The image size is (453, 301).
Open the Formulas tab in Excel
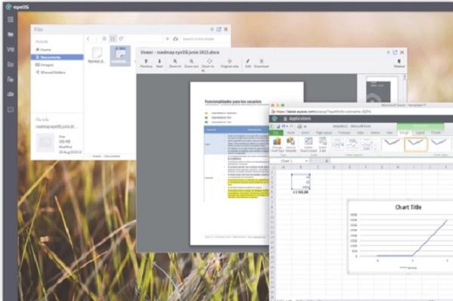click(x=344, y=132)
